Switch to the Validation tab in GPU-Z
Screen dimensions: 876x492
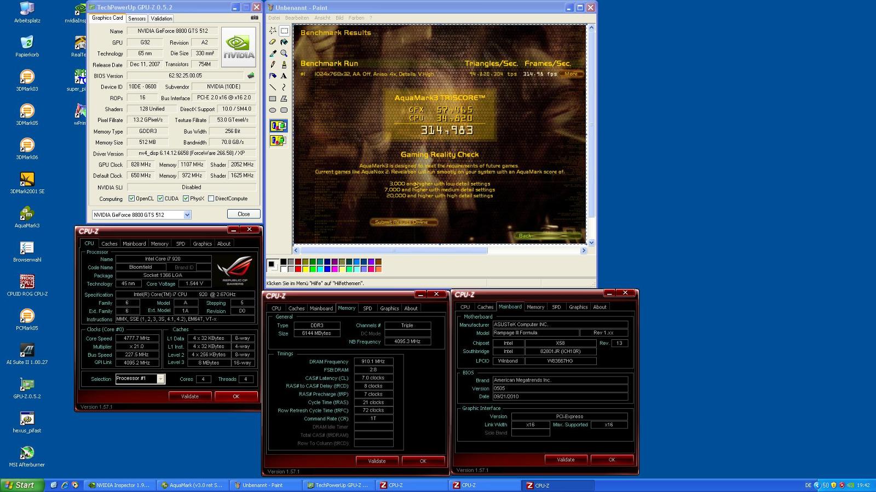162,19
